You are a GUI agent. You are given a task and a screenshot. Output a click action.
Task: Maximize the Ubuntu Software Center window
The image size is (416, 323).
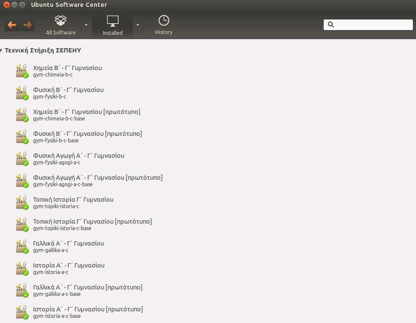pyautogui.click(x=22, y=5)
